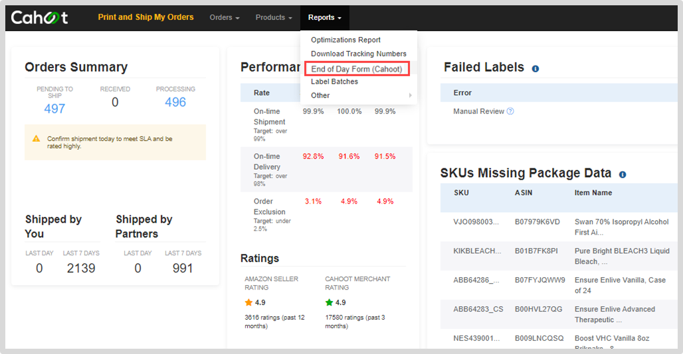This screenshot has width=683, height=354.
Task: Select SKU NES439001... row
Action: [x=559, y=338]
